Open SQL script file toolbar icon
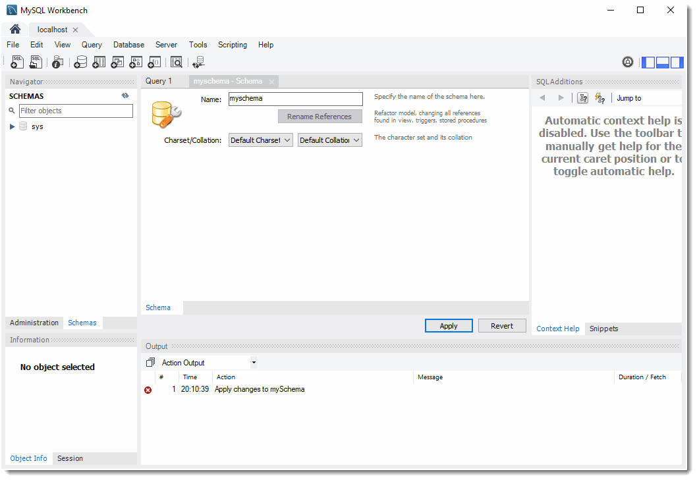Screen dimensions: 697x480 point(36,62)
